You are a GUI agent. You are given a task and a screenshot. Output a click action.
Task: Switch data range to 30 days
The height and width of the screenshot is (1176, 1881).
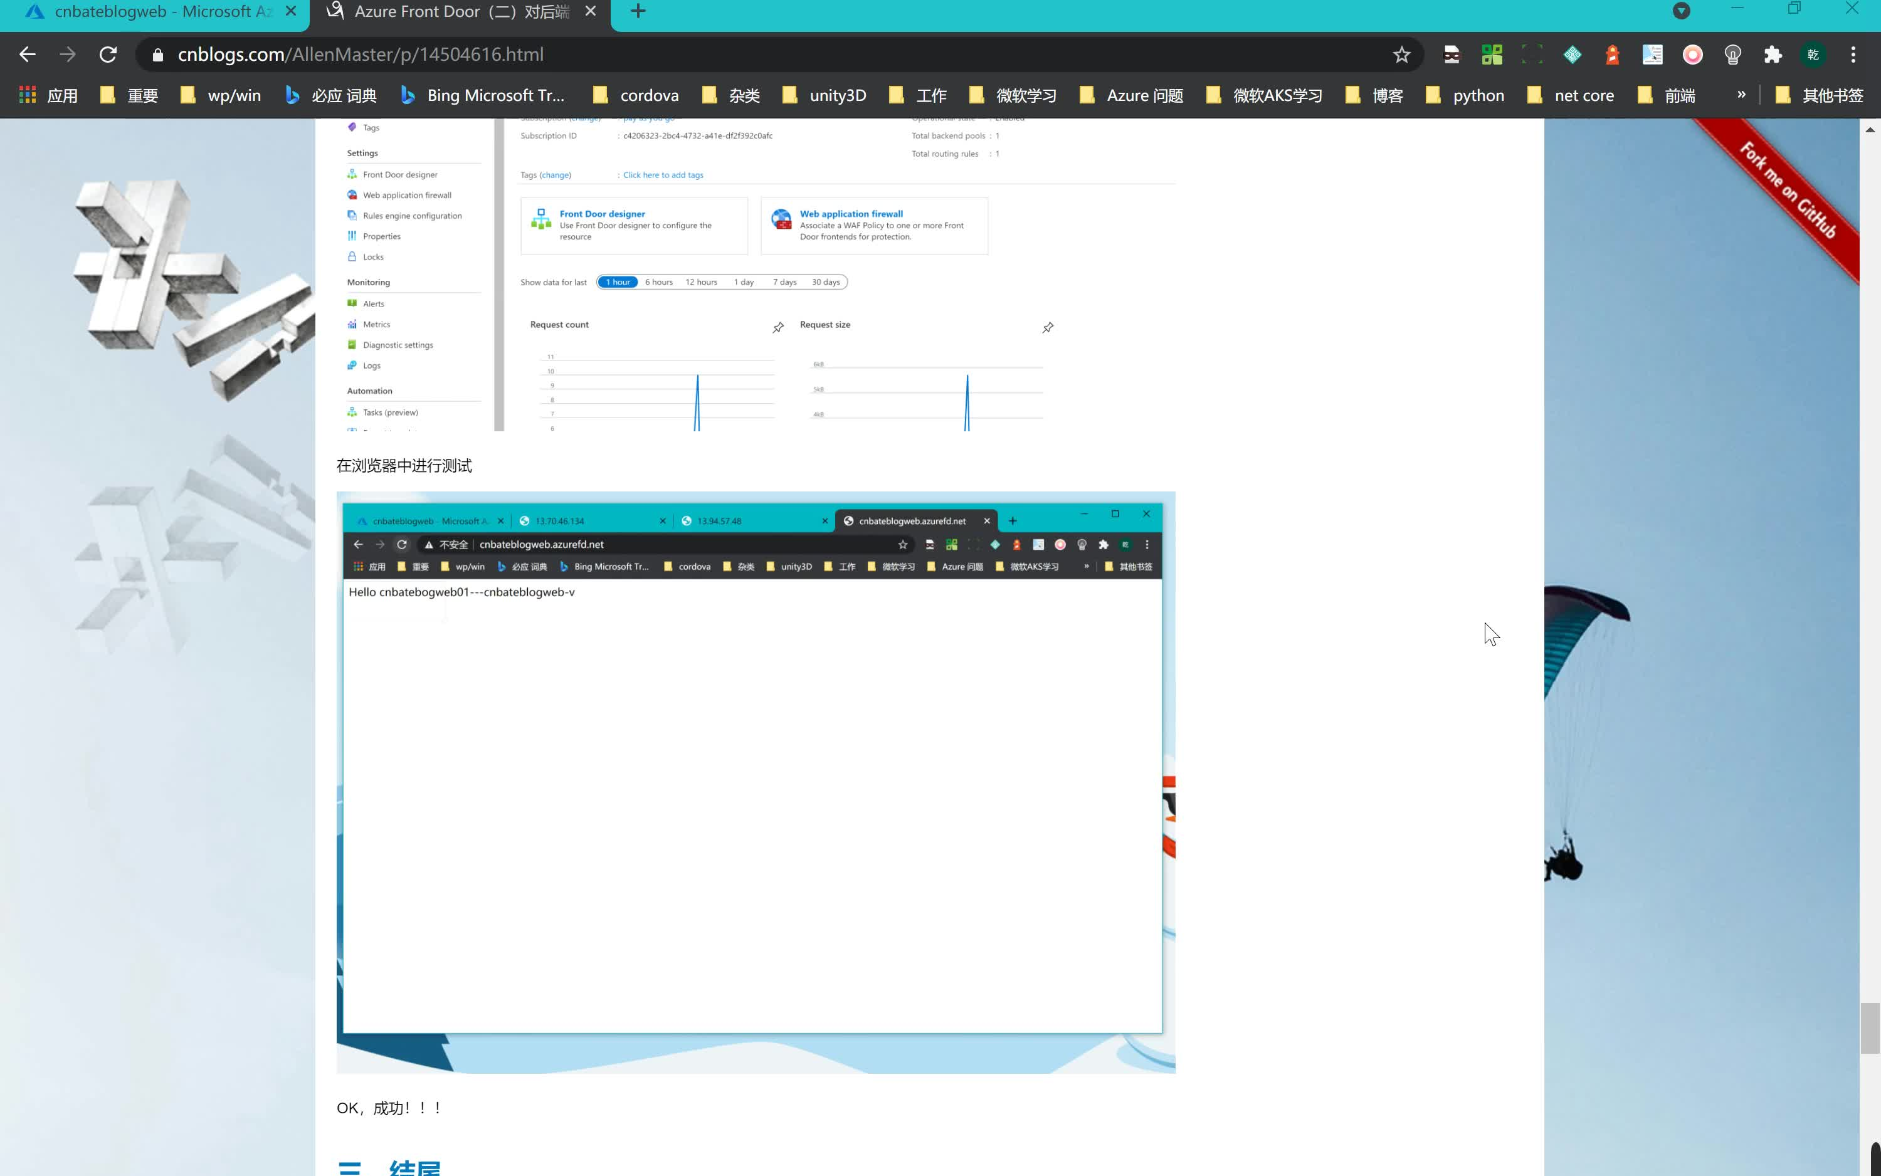click(825, 281)
